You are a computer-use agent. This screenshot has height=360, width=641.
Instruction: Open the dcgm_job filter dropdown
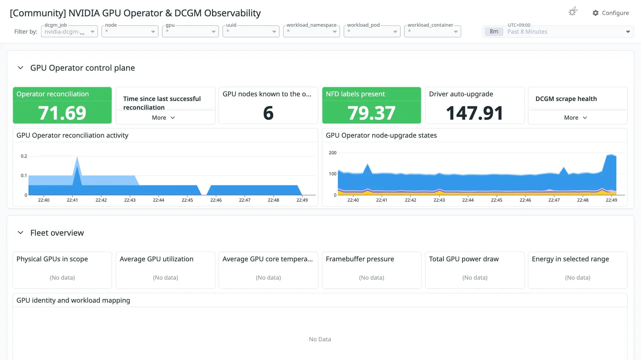[69, 32]
